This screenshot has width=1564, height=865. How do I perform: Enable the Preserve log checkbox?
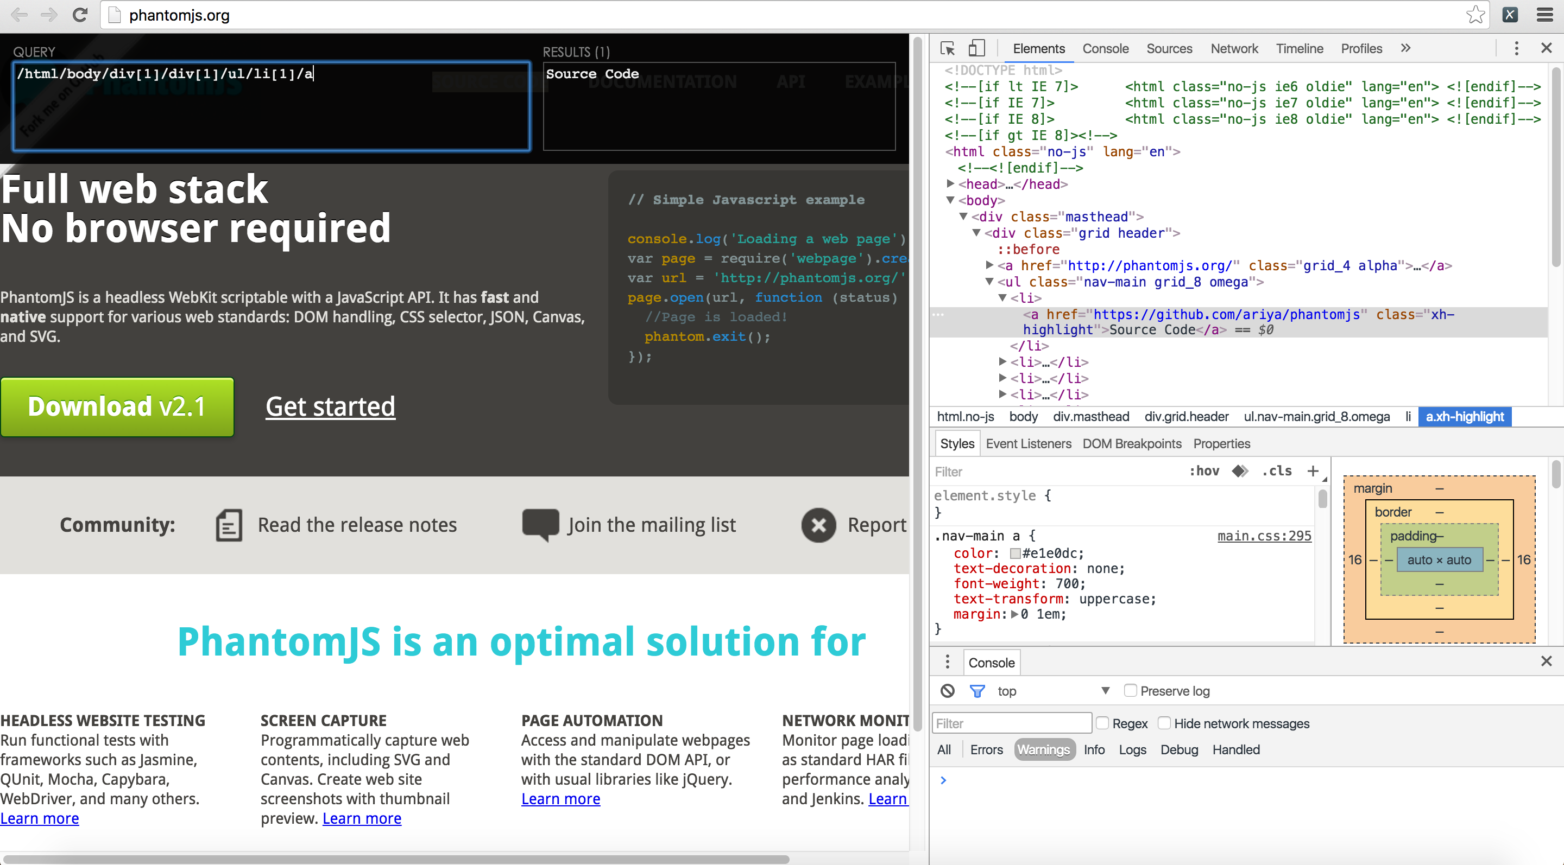click(x=1130, y=690)
